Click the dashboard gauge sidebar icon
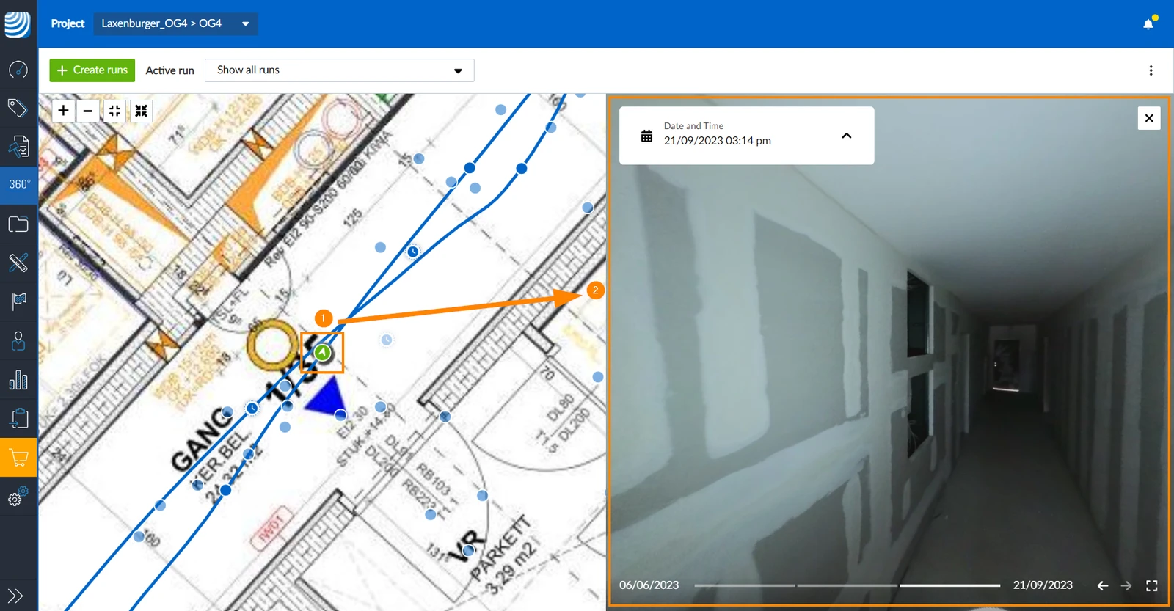The width and height of the screenshot is (1174, 611). pos(18,70)
